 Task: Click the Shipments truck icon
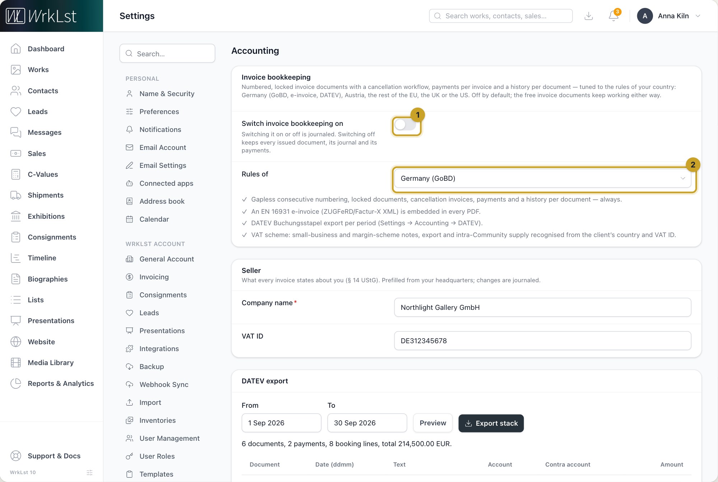pyautogui.click(x=16, y=195)
